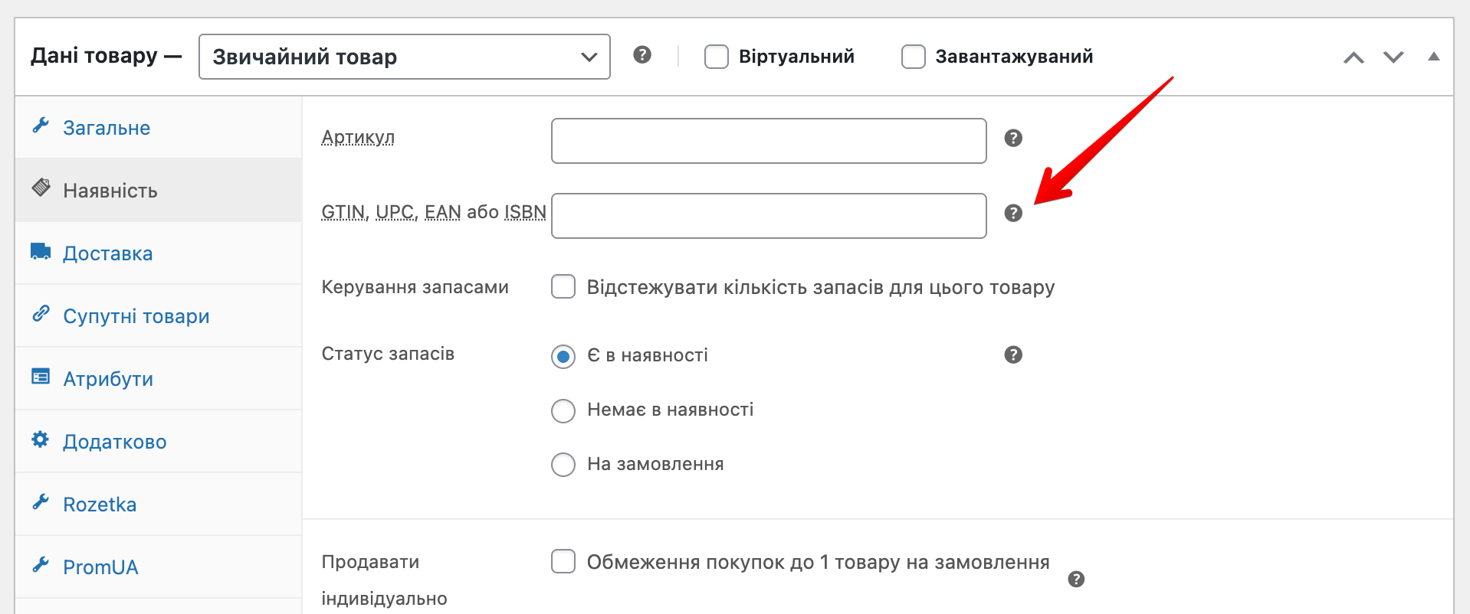Click the move panel down arrow
Image resolution: width=1470 pixels, height=614 pixels.
pos(1393,57)
